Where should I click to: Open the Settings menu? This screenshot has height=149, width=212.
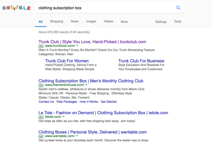click(x=161, y=22)
